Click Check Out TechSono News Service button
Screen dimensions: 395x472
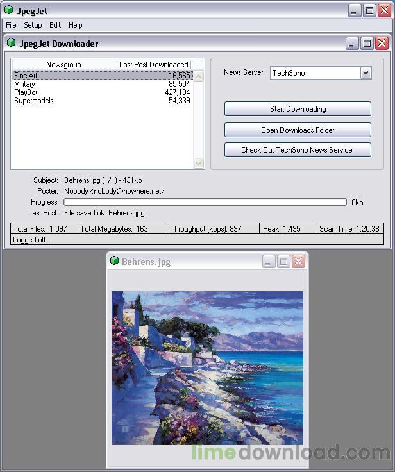click(298, 149)
